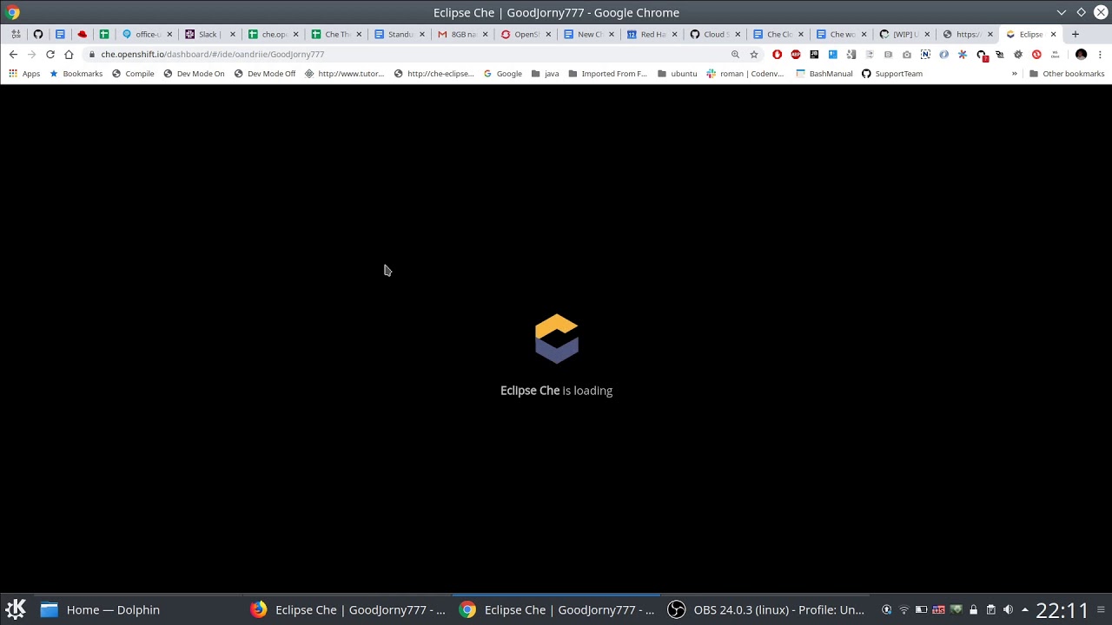Open the zoom magnifier in address bar
This screenshot has height=625, width=1112.
tap(735, 54)
